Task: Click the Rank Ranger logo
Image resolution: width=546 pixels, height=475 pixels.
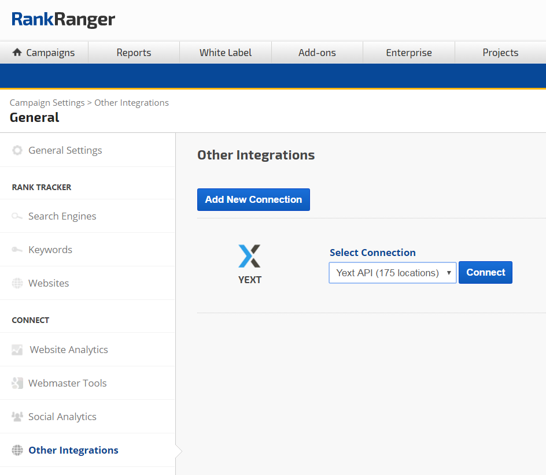Action: coord(64,20)
